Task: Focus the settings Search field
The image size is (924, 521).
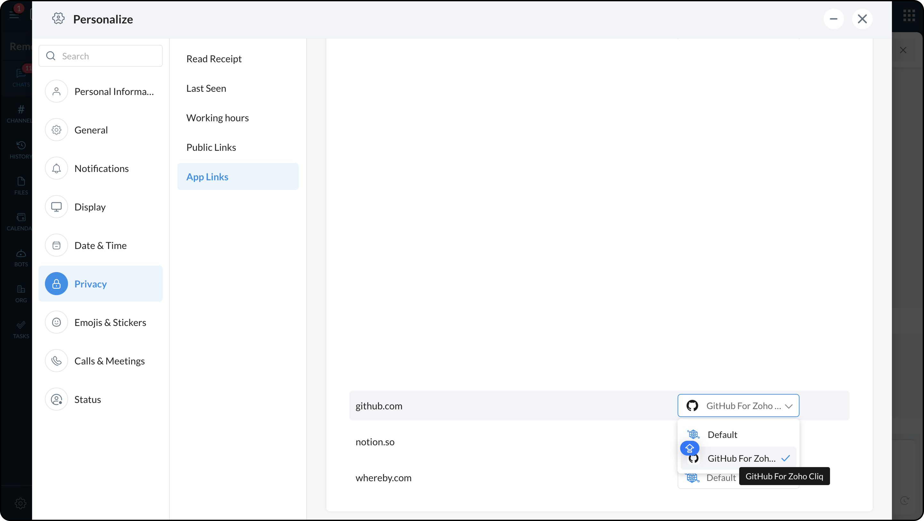Action: click(107, 56)
